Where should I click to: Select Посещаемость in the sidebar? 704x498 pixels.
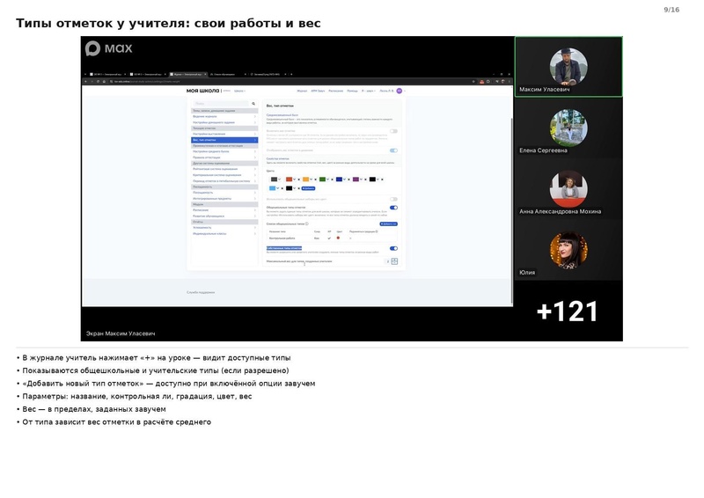click(224, 192)
